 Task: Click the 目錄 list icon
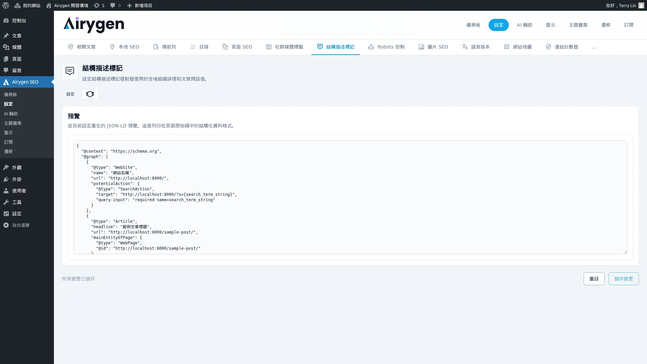point(193,47)
